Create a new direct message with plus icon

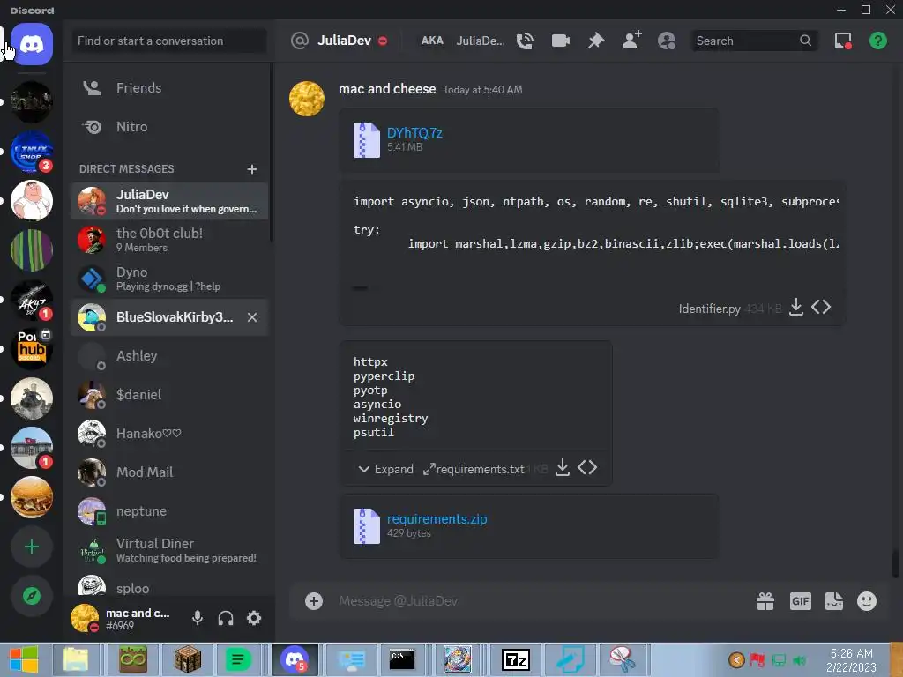click(252, 169)
